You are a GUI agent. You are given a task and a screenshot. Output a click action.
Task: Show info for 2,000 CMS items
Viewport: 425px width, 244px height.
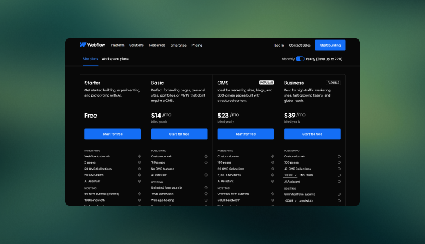[x=272, y=175]
